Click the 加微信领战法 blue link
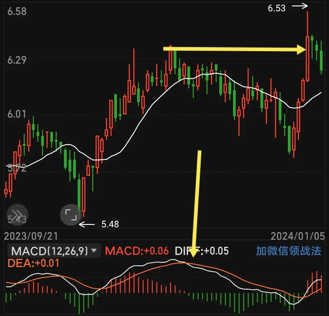This screenshot has width=329, height=316. [288, 251]
